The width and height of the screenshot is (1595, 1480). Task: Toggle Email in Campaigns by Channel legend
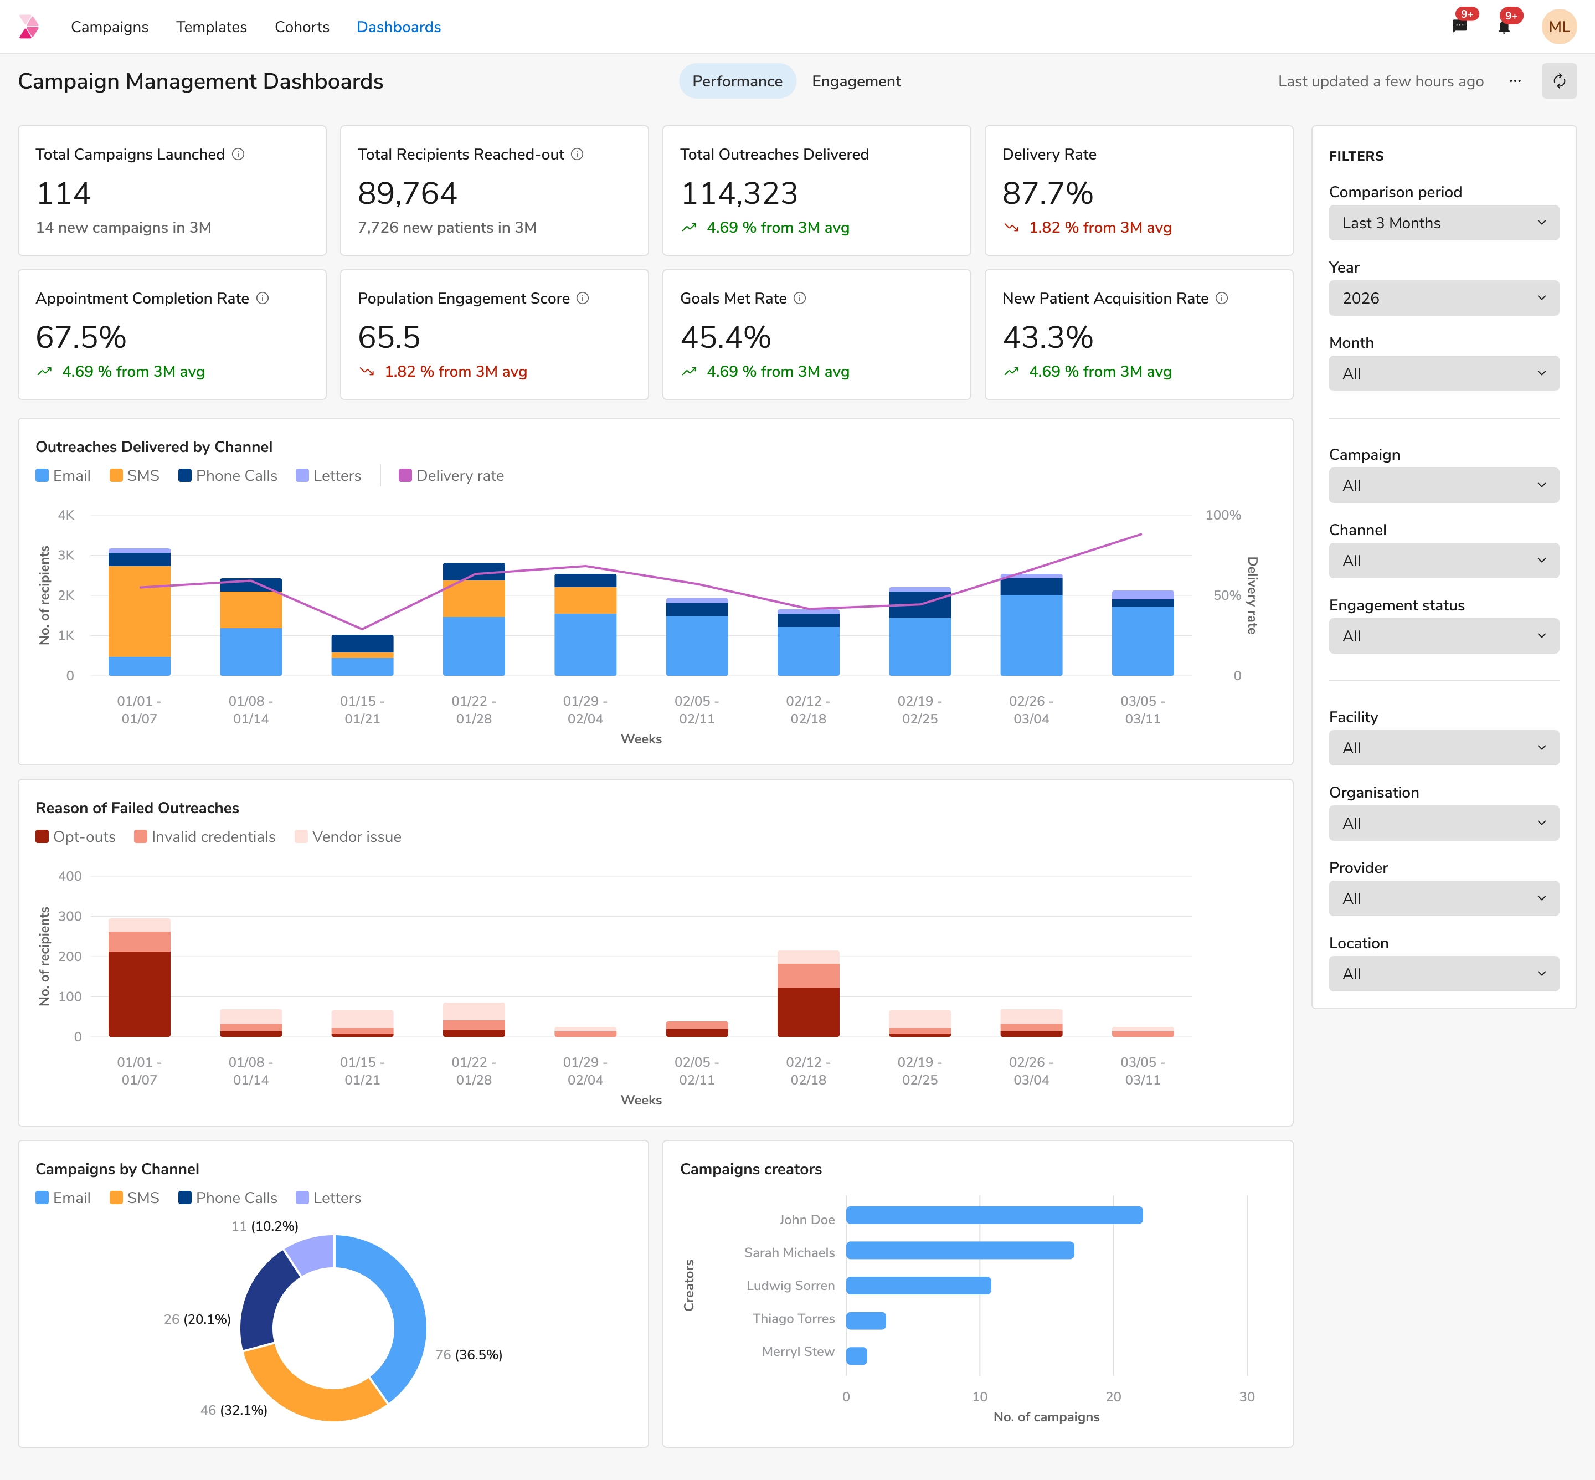63,1198
